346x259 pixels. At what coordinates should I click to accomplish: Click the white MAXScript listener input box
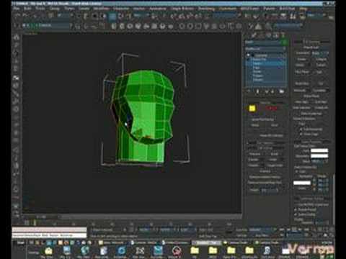click(49, 235)
